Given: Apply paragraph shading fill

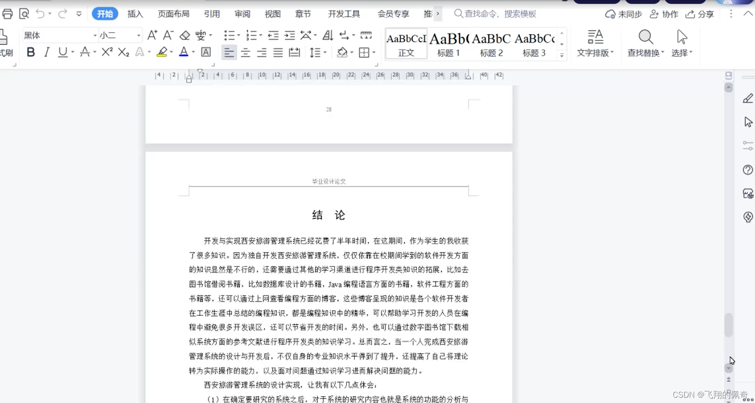Looking at the screenshot, I should 342,52.
